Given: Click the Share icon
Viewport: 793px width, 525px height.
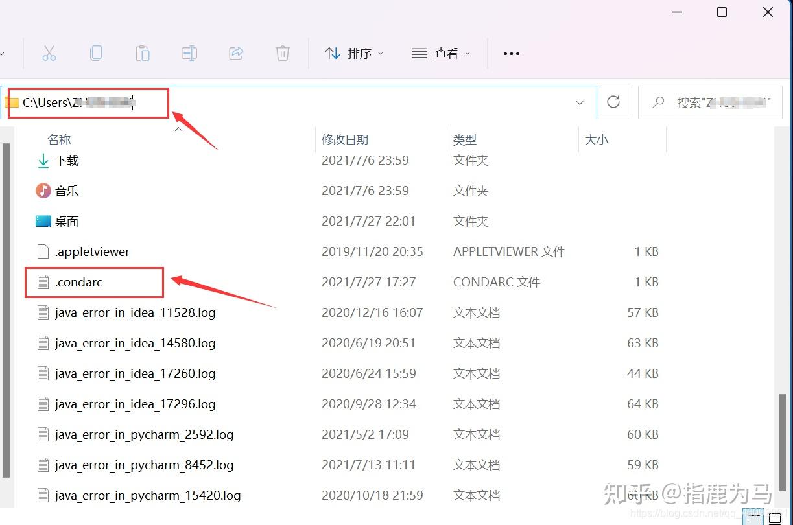Looking at the screenshot, I should click(x=236, y=53).
